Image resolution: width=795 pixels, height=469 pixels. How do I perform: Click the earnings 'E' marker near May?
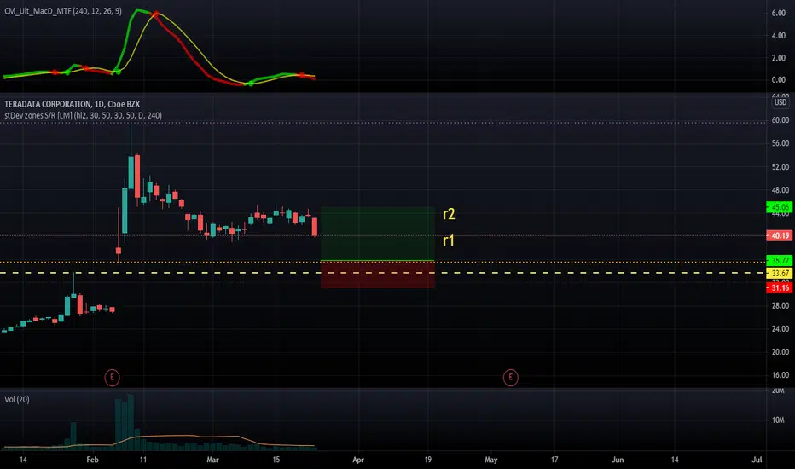tap(511, 377)
